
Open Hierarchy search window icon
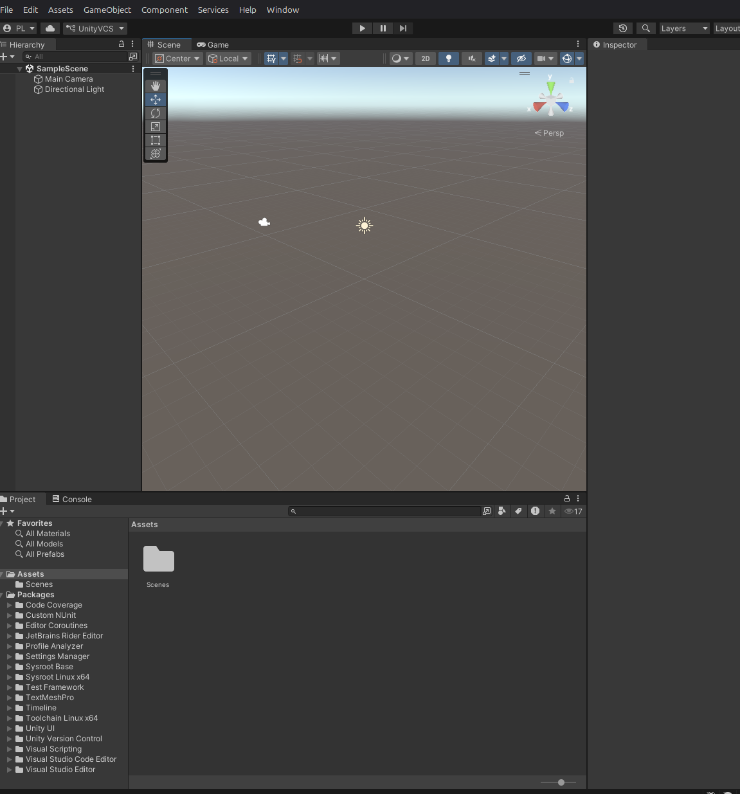click(x=133, y=57)
